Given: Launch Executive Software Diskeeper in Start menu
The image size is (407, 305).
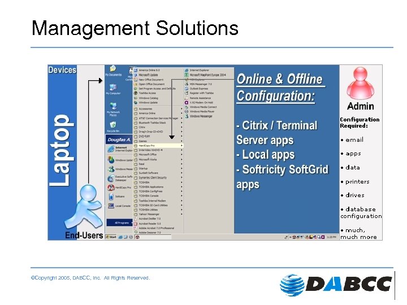Looking at the screenshot, I should (120, 178).
